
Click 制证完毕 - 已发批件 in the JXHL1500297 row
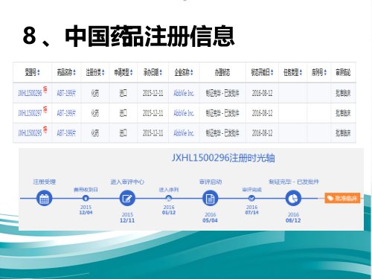[222, 113]
